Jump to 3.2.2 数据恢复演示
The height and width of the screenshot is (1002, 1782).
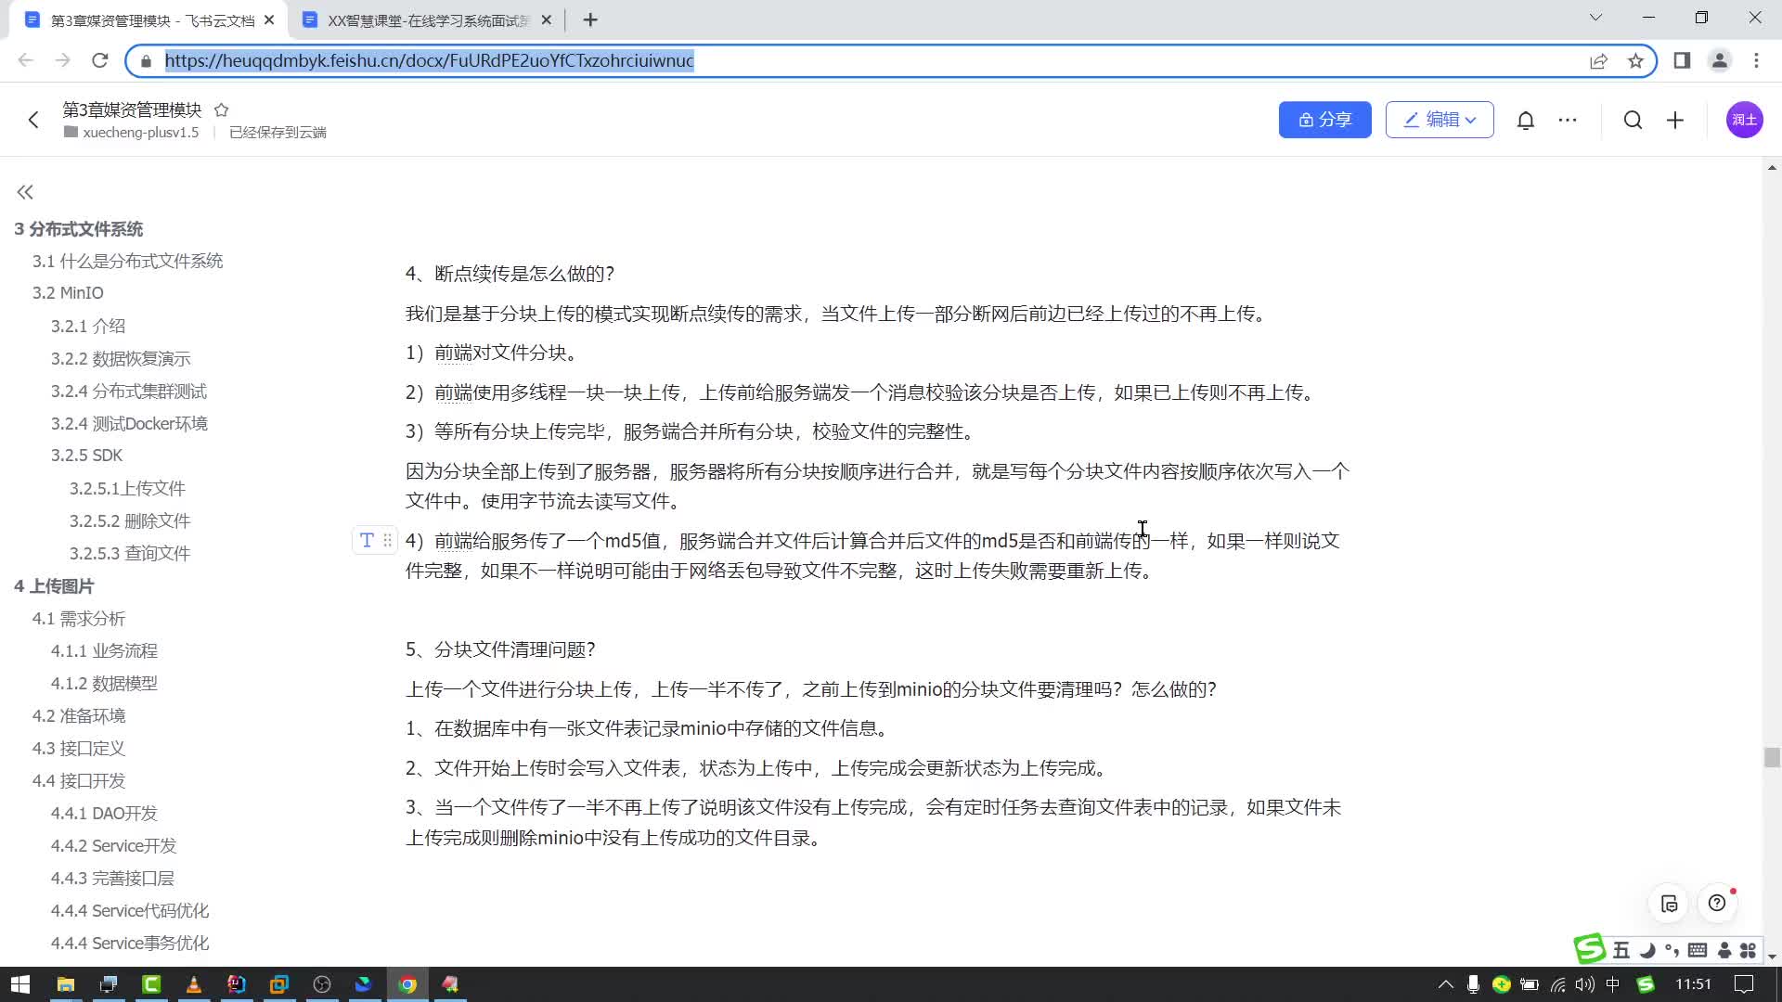pos(121,358)
